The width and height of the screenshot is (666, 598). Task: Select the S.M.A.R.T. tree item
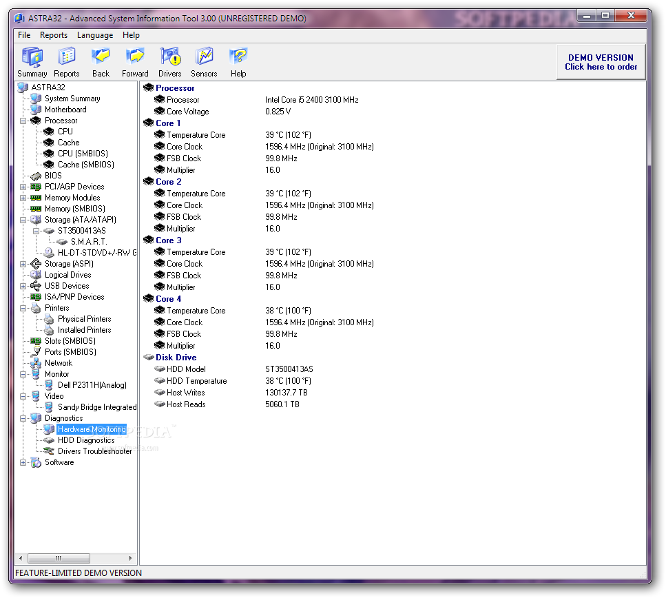(x=89, y=242)
